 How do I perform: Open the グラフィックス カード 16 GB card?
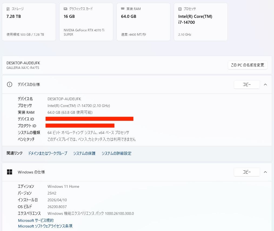[86, 22]
